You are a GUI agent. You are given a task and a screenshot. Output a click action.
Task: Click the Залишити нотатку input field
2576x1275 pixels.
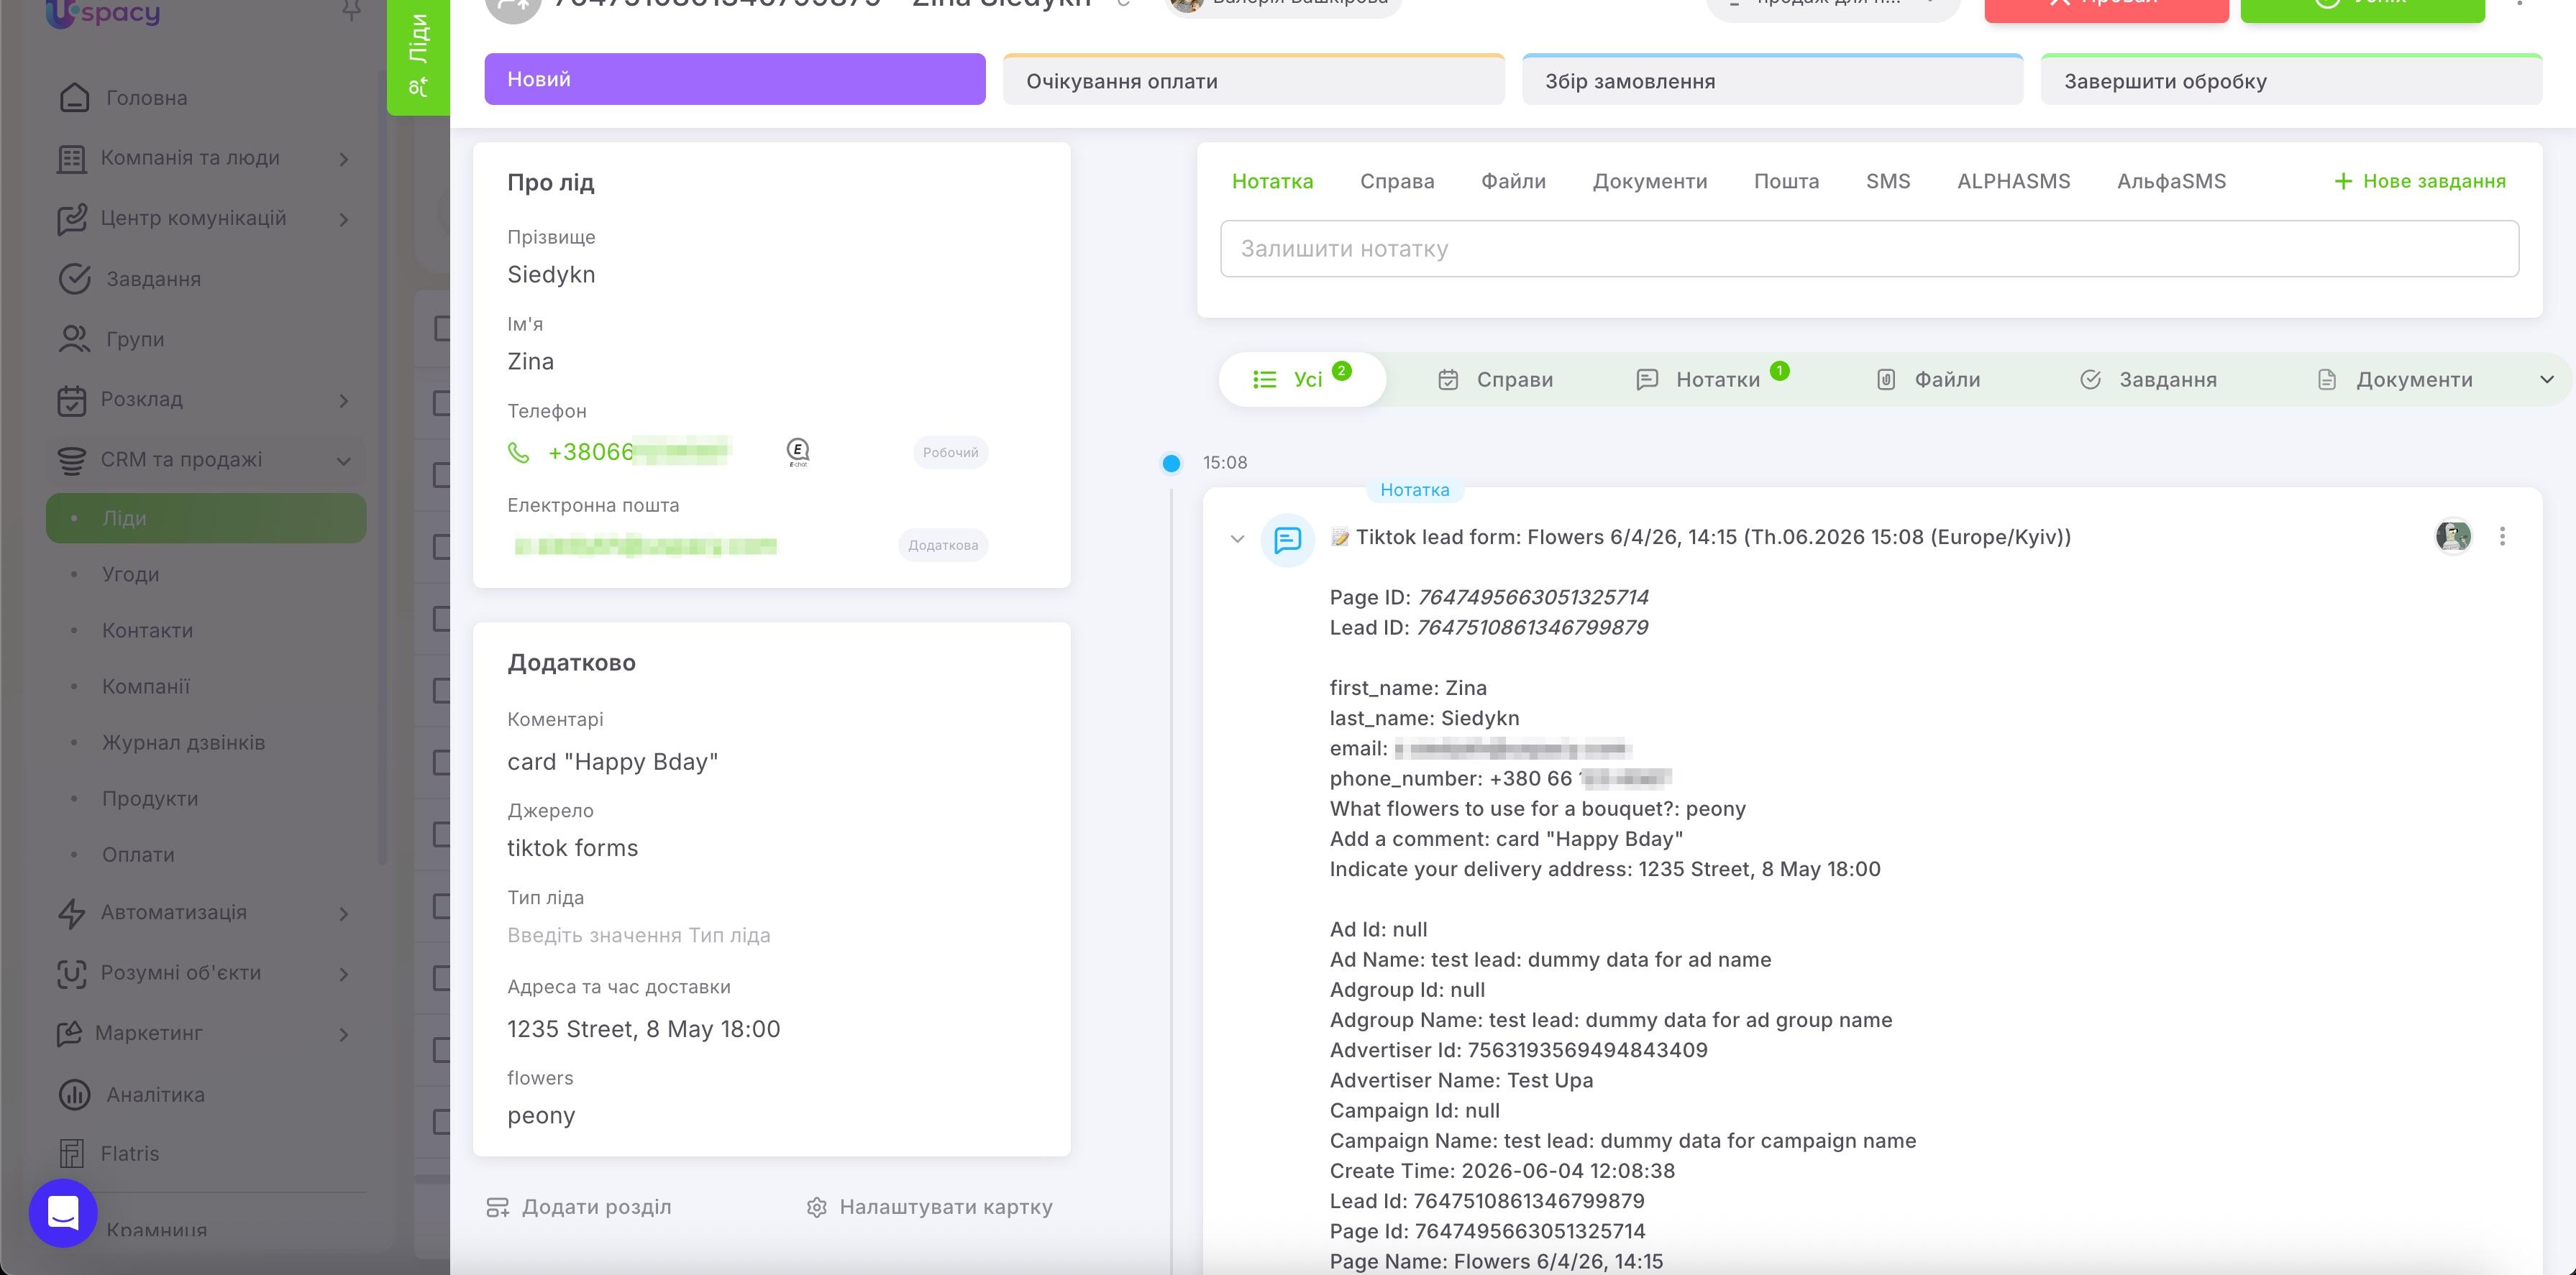tap(1868, 249)
